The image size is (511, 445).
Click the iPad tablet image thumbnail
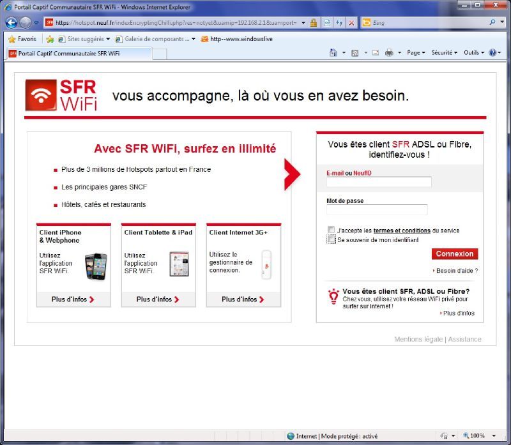click(179, 264)
